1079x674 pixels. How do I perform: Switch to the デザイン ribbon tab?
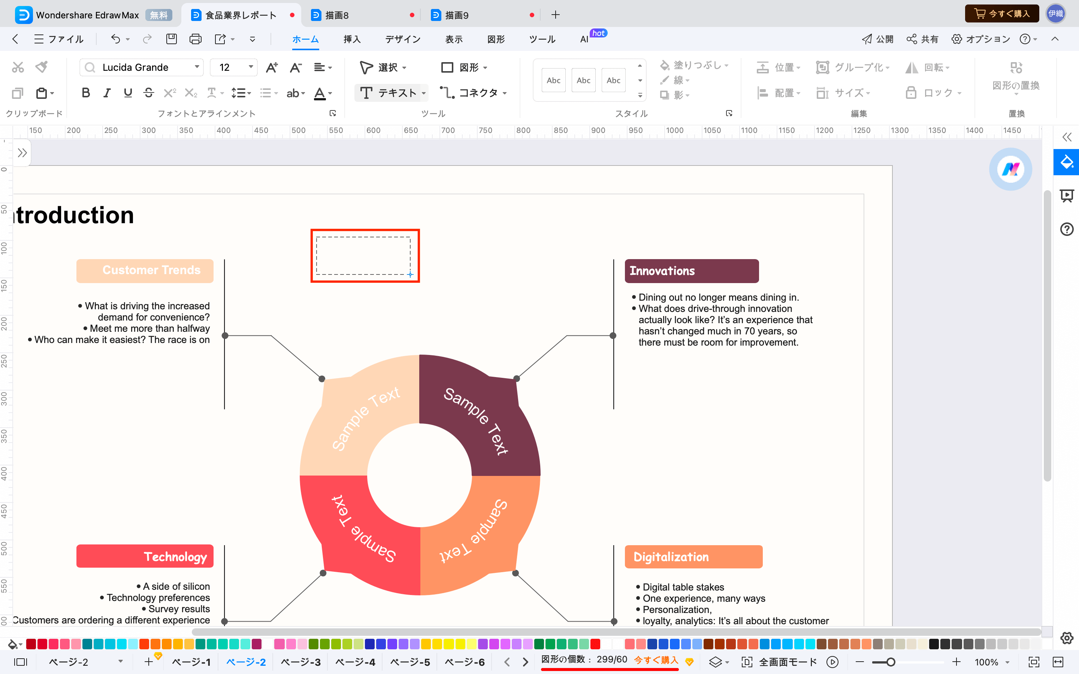pyautogui.click(x=403, y=39)
